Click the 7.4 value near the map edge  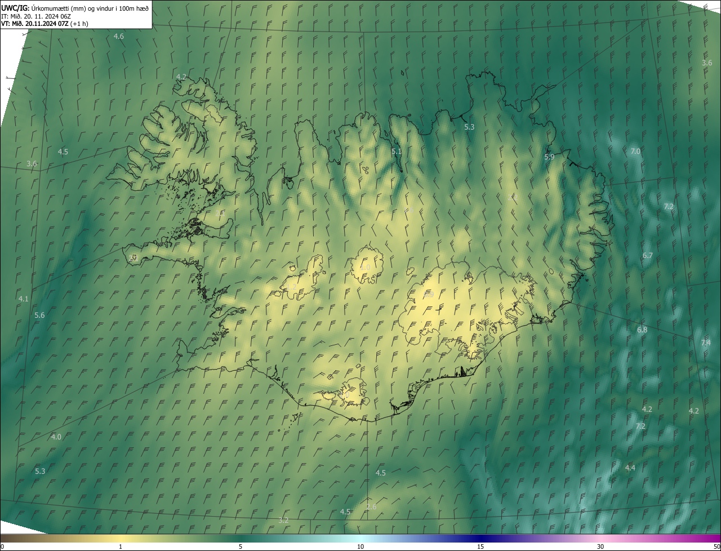click(x=706, y=343)
